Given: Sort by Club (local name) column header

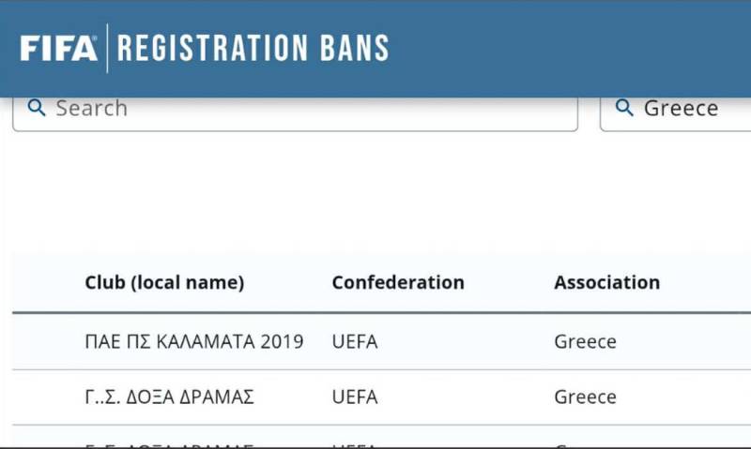Looking at the screenshot, I should pyautogui.click(x=164, y=282).
